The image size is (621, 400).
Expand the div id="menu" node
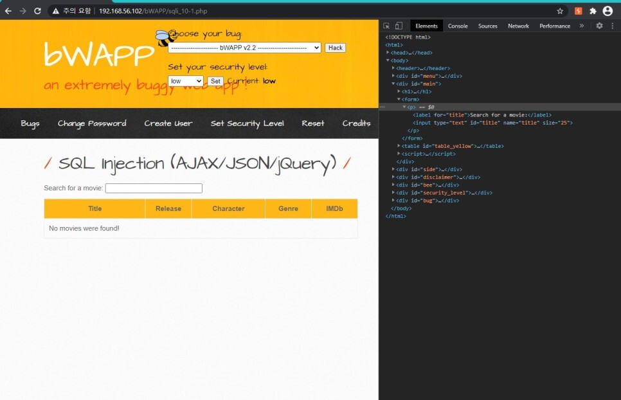click(393, 76)
